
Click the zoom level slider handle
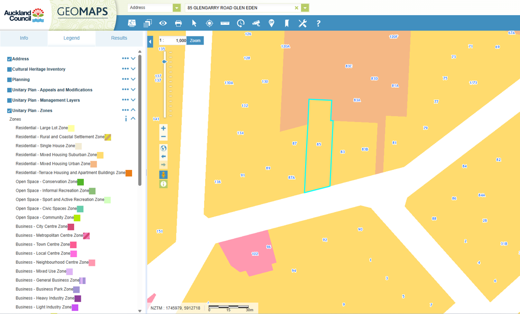(x=164, y=61)
